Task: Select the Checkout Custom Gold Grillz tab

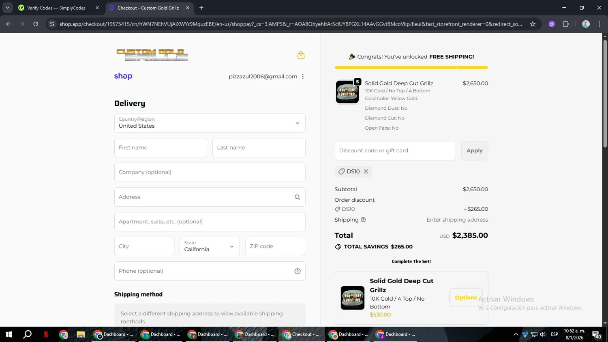Action: tap(149, 8)
